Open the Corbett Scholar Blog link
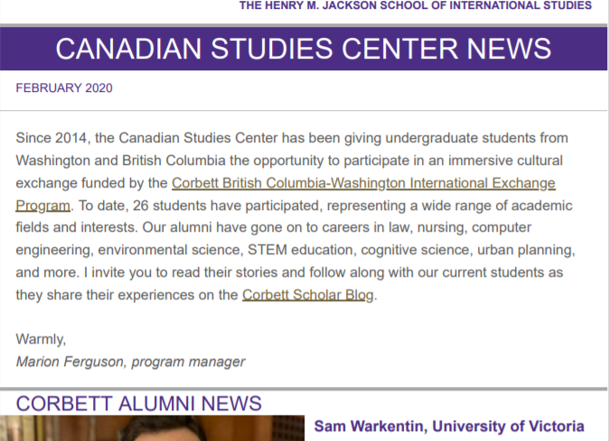The image size is (610, 441). [x=308, y=295]
